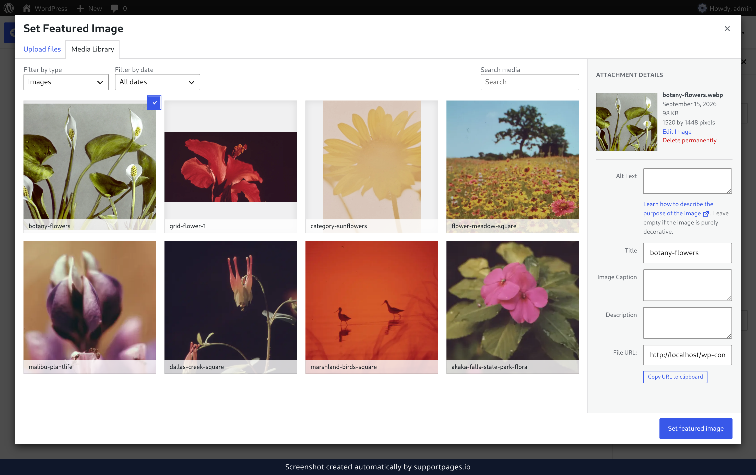Open the Filter by date dropdown
The width and height of the screenshot is (756, 475).
157,82
